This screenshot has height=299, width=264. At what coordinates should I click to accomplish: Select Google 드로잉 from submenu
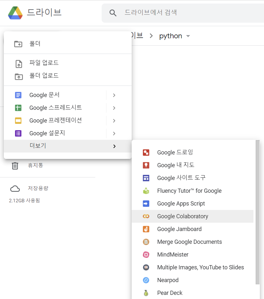192,153
